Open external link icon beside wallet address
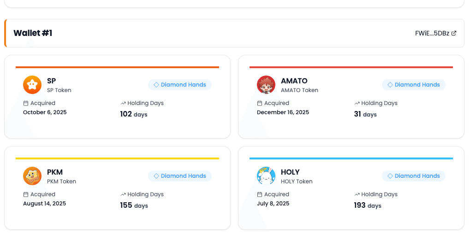The height and width of the screenshot is (240, 476). (x=454, y=33)
